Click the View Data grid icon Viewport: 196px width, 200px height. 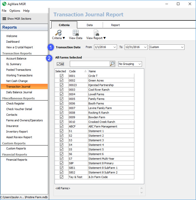(x=75, y=33)
